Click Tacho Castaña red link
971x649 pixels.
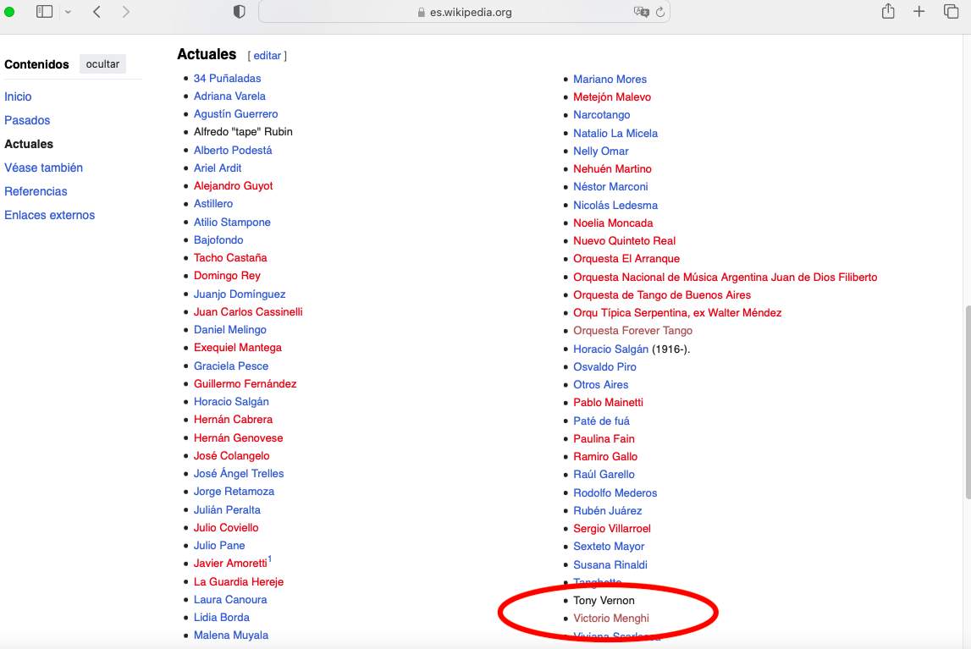pyautogui.click(x=230, y=257)
